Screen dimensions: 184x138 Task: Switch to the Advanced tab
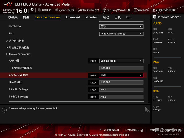pyautogui.click(x=73, y=17)
